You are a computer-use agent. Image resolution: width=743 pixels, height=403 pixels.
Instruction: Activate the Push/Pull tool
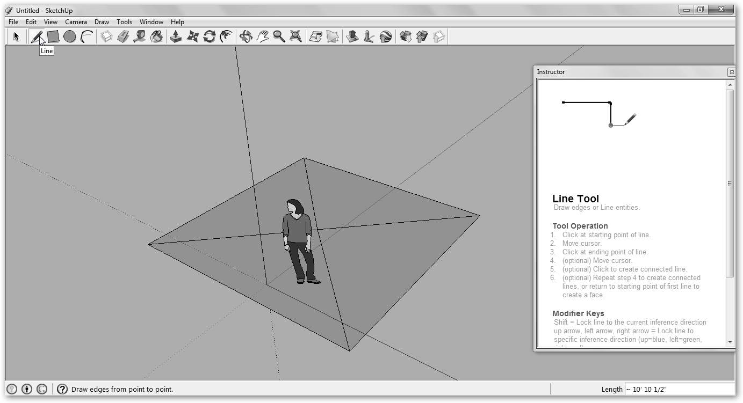(x=176, y=36)
